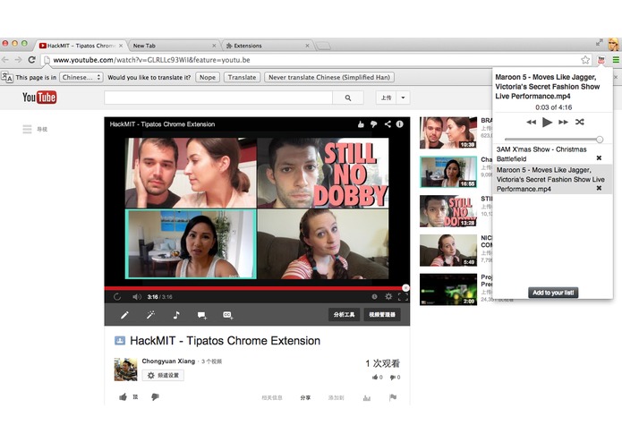Viewport: 622px width, 442px height.
Task: Click rewind in the extension popup
Action: pos(531,122)
